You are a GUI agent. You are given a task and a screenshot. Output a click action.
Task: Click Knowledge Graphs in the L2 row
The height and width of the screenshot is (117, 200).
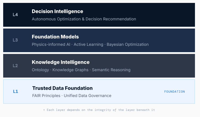click(x=70, y=70)
